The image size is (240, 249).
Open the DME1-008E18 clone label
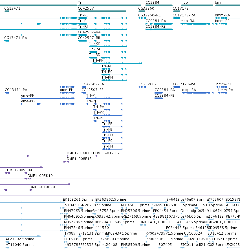click(79, 159)
